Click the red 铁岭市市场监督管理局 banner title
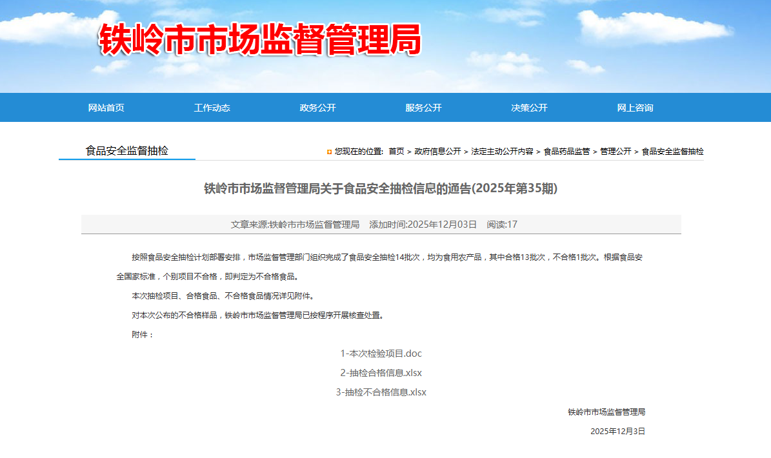The width and height of the screenshot is (771, 458). pyautogui.click(x=259, y=40)
